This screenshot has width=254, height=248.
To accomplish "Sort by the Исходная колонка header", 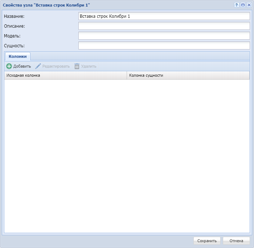I will [x=65, y=75].
